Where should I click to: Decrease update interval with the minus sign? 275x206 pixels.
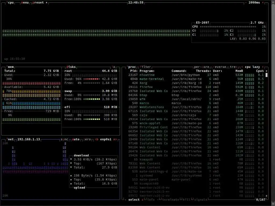point(246,3)
